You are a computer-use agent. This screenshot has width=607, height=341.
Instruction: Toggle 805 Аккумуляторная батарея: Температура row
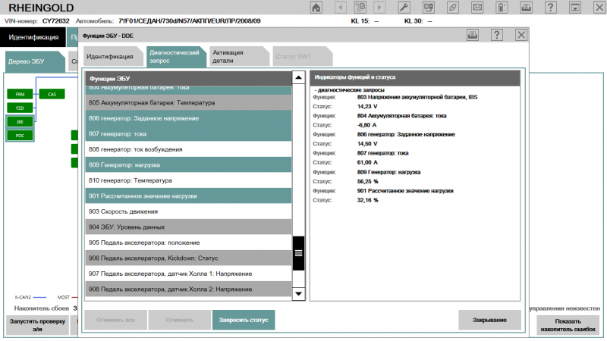(x=188, y=102)
